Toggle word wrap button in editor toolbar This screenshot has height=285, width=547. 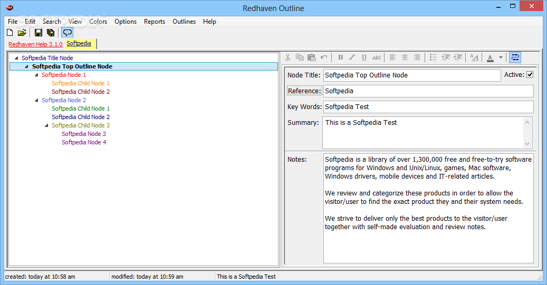pos(515,57)
